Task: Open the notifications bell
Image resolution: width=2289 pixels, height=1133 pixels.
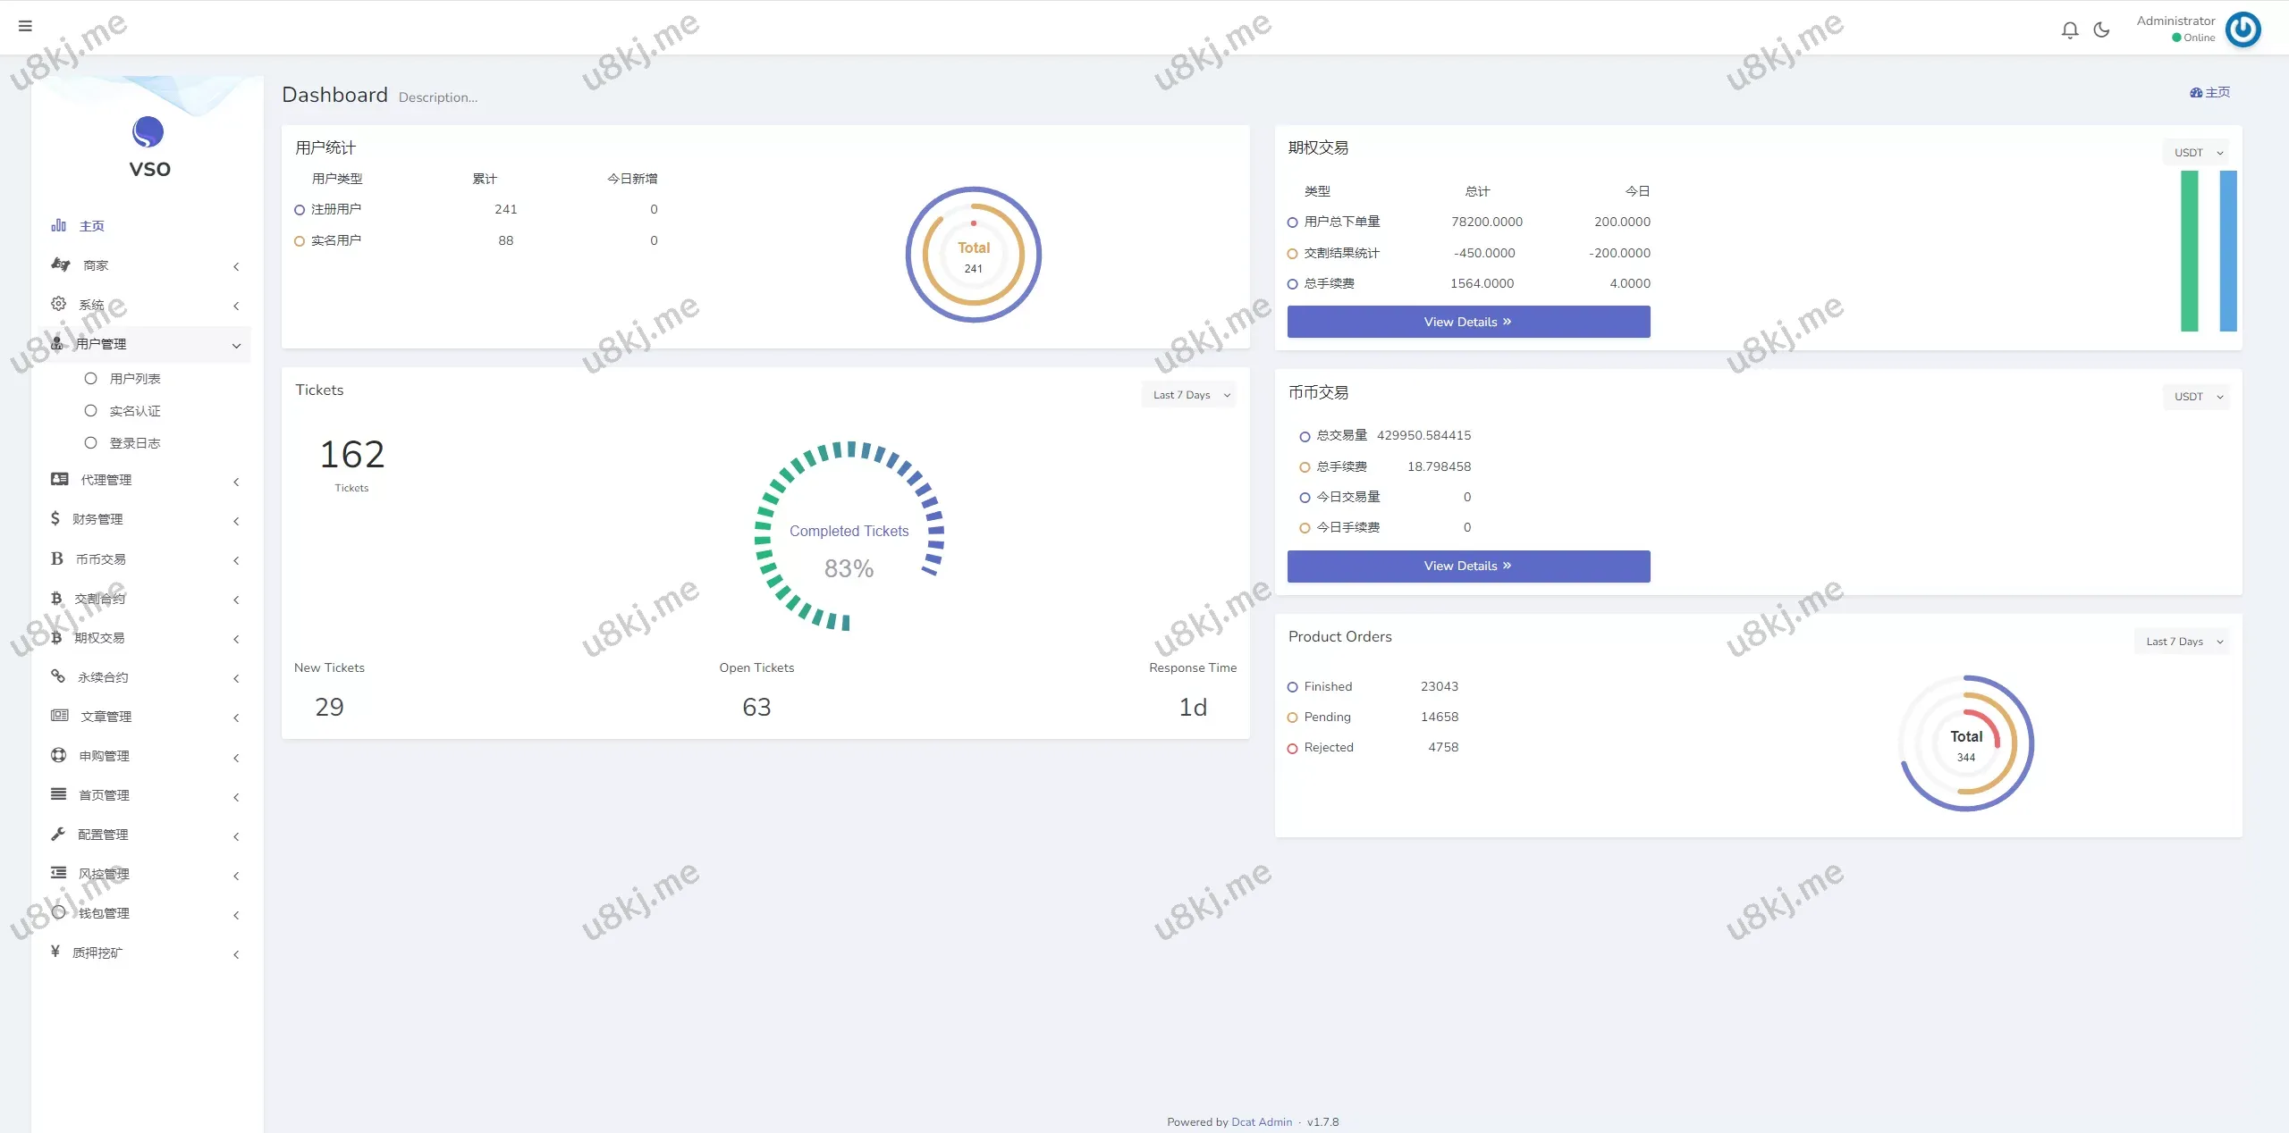Action: [2069, 30]
